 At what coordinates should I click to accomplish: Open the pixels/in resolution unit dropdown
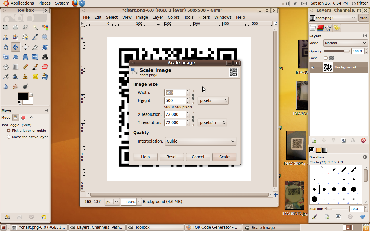coord(212,122)
